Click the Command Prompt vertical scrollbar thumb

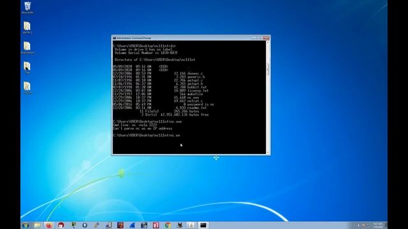pyautogui.click(x=268, y=69)
